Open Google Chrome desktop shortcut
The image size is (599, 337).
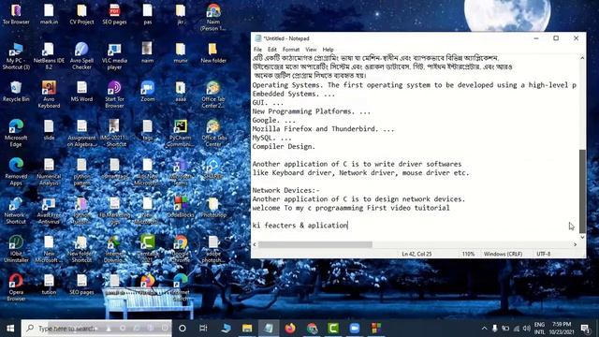[181, 249]
